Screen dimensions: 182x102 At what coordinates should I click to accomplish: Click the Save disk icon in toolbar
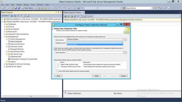[x=16, y=8]
